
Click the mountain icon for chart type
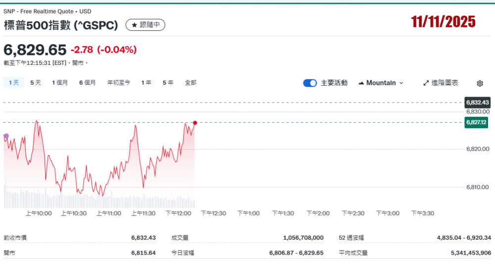361,83
